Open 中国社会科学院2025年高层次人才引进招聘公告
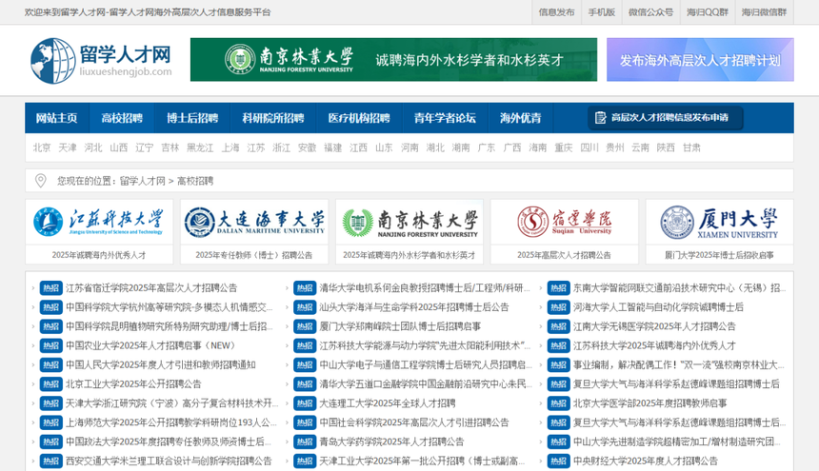This screenshot has height=471, width=819. (414, 423)
